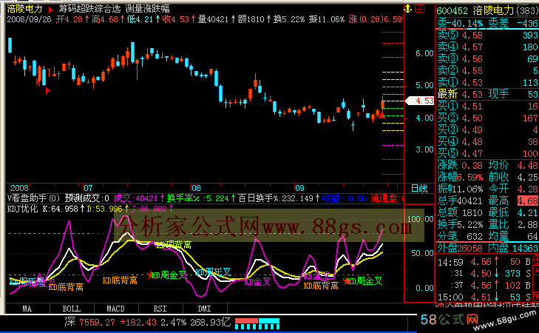Click the K:64.958 value in KDJ header

(61, 209)
